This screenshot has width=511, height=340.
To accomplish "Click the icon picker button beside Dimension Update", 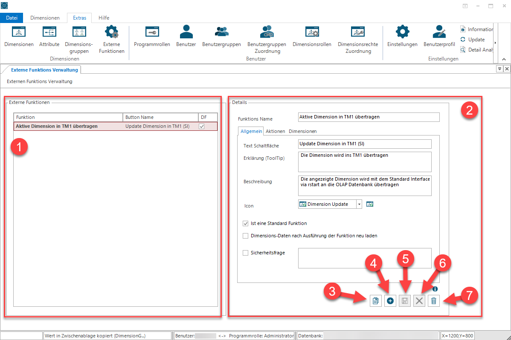I will (x=369, y=204).
